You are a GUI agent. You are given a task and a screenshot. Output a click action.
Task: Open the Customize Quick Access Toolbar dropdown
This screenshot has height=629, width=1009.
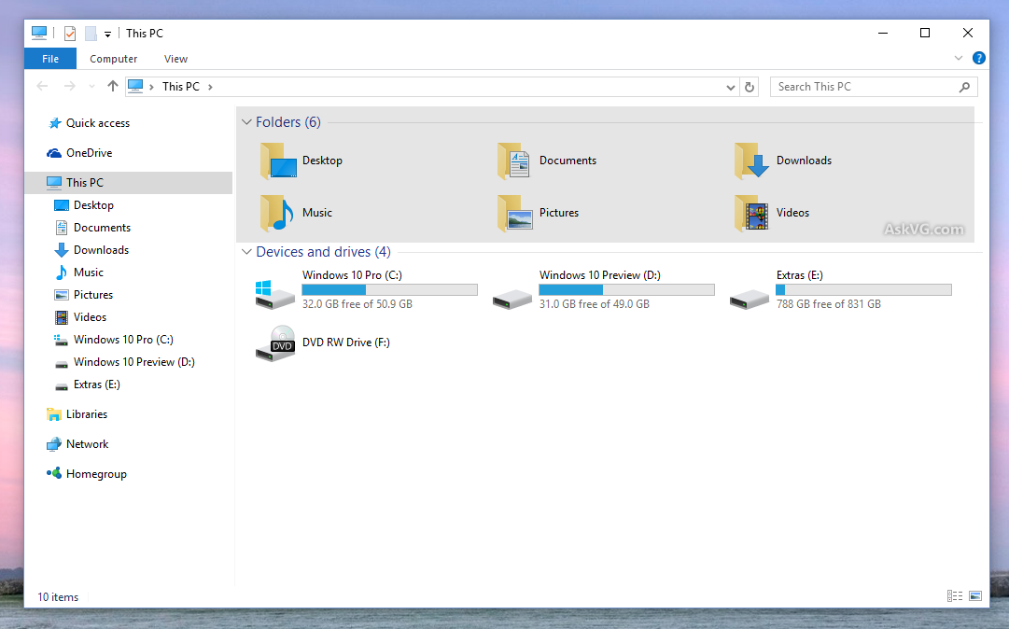click(107, 35)
